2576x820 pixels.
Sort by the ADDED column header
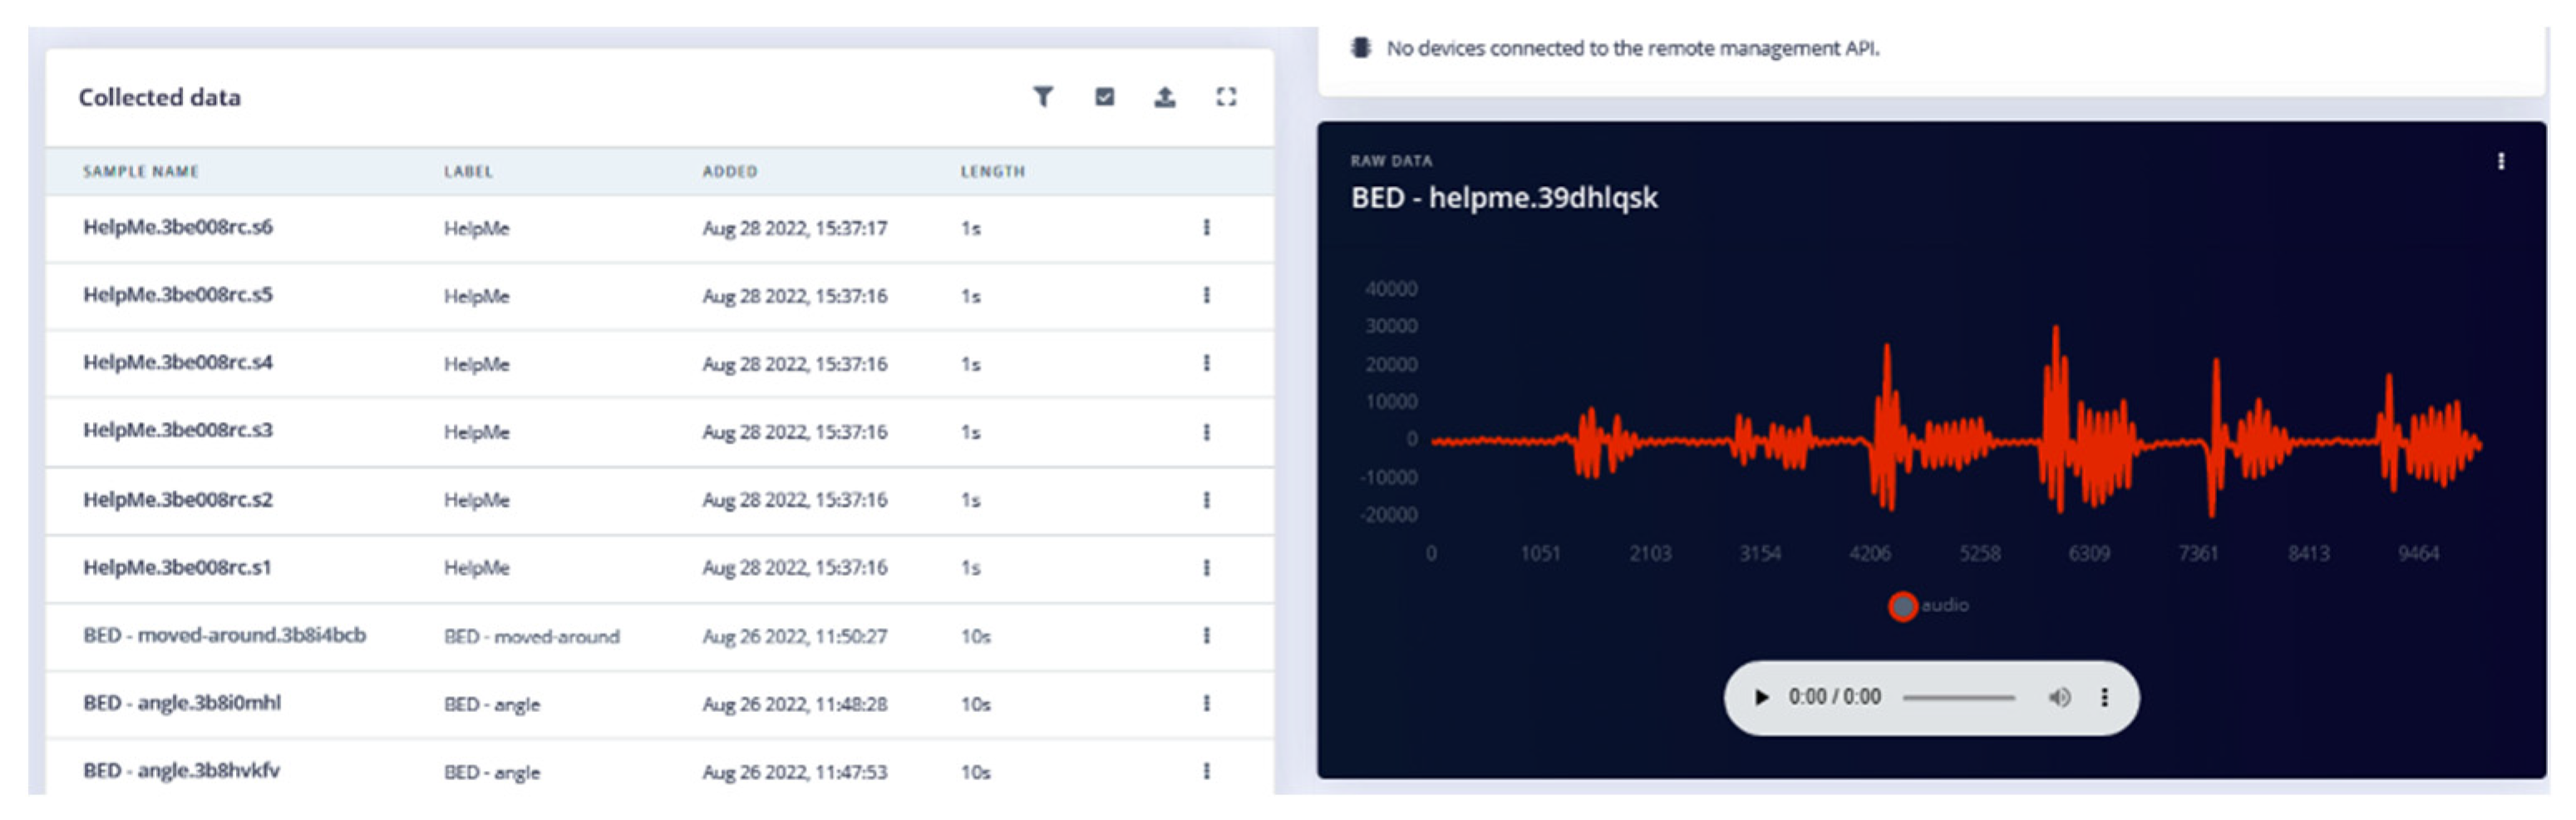pyautogui.click(x=730, y=172)
